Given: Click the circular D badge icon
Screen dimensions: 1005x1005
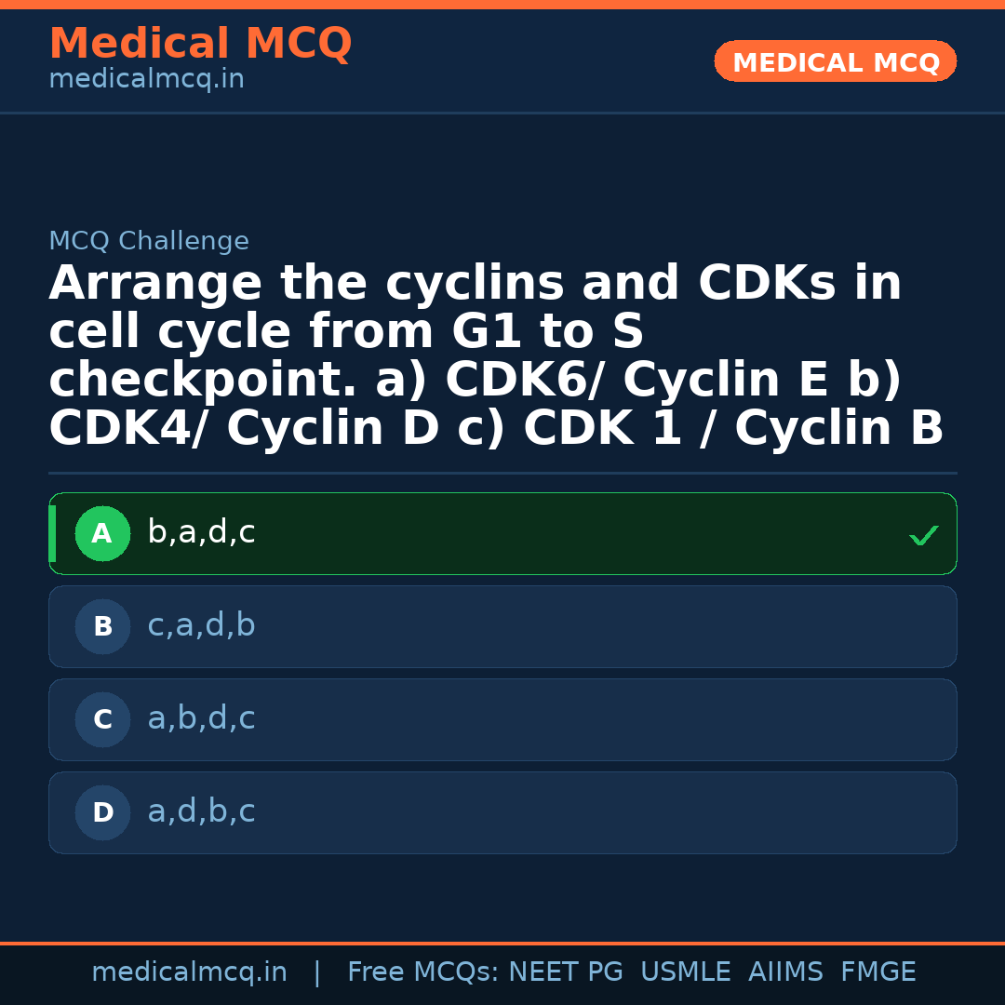Looking at the screenshot, I should click(102, 812).
